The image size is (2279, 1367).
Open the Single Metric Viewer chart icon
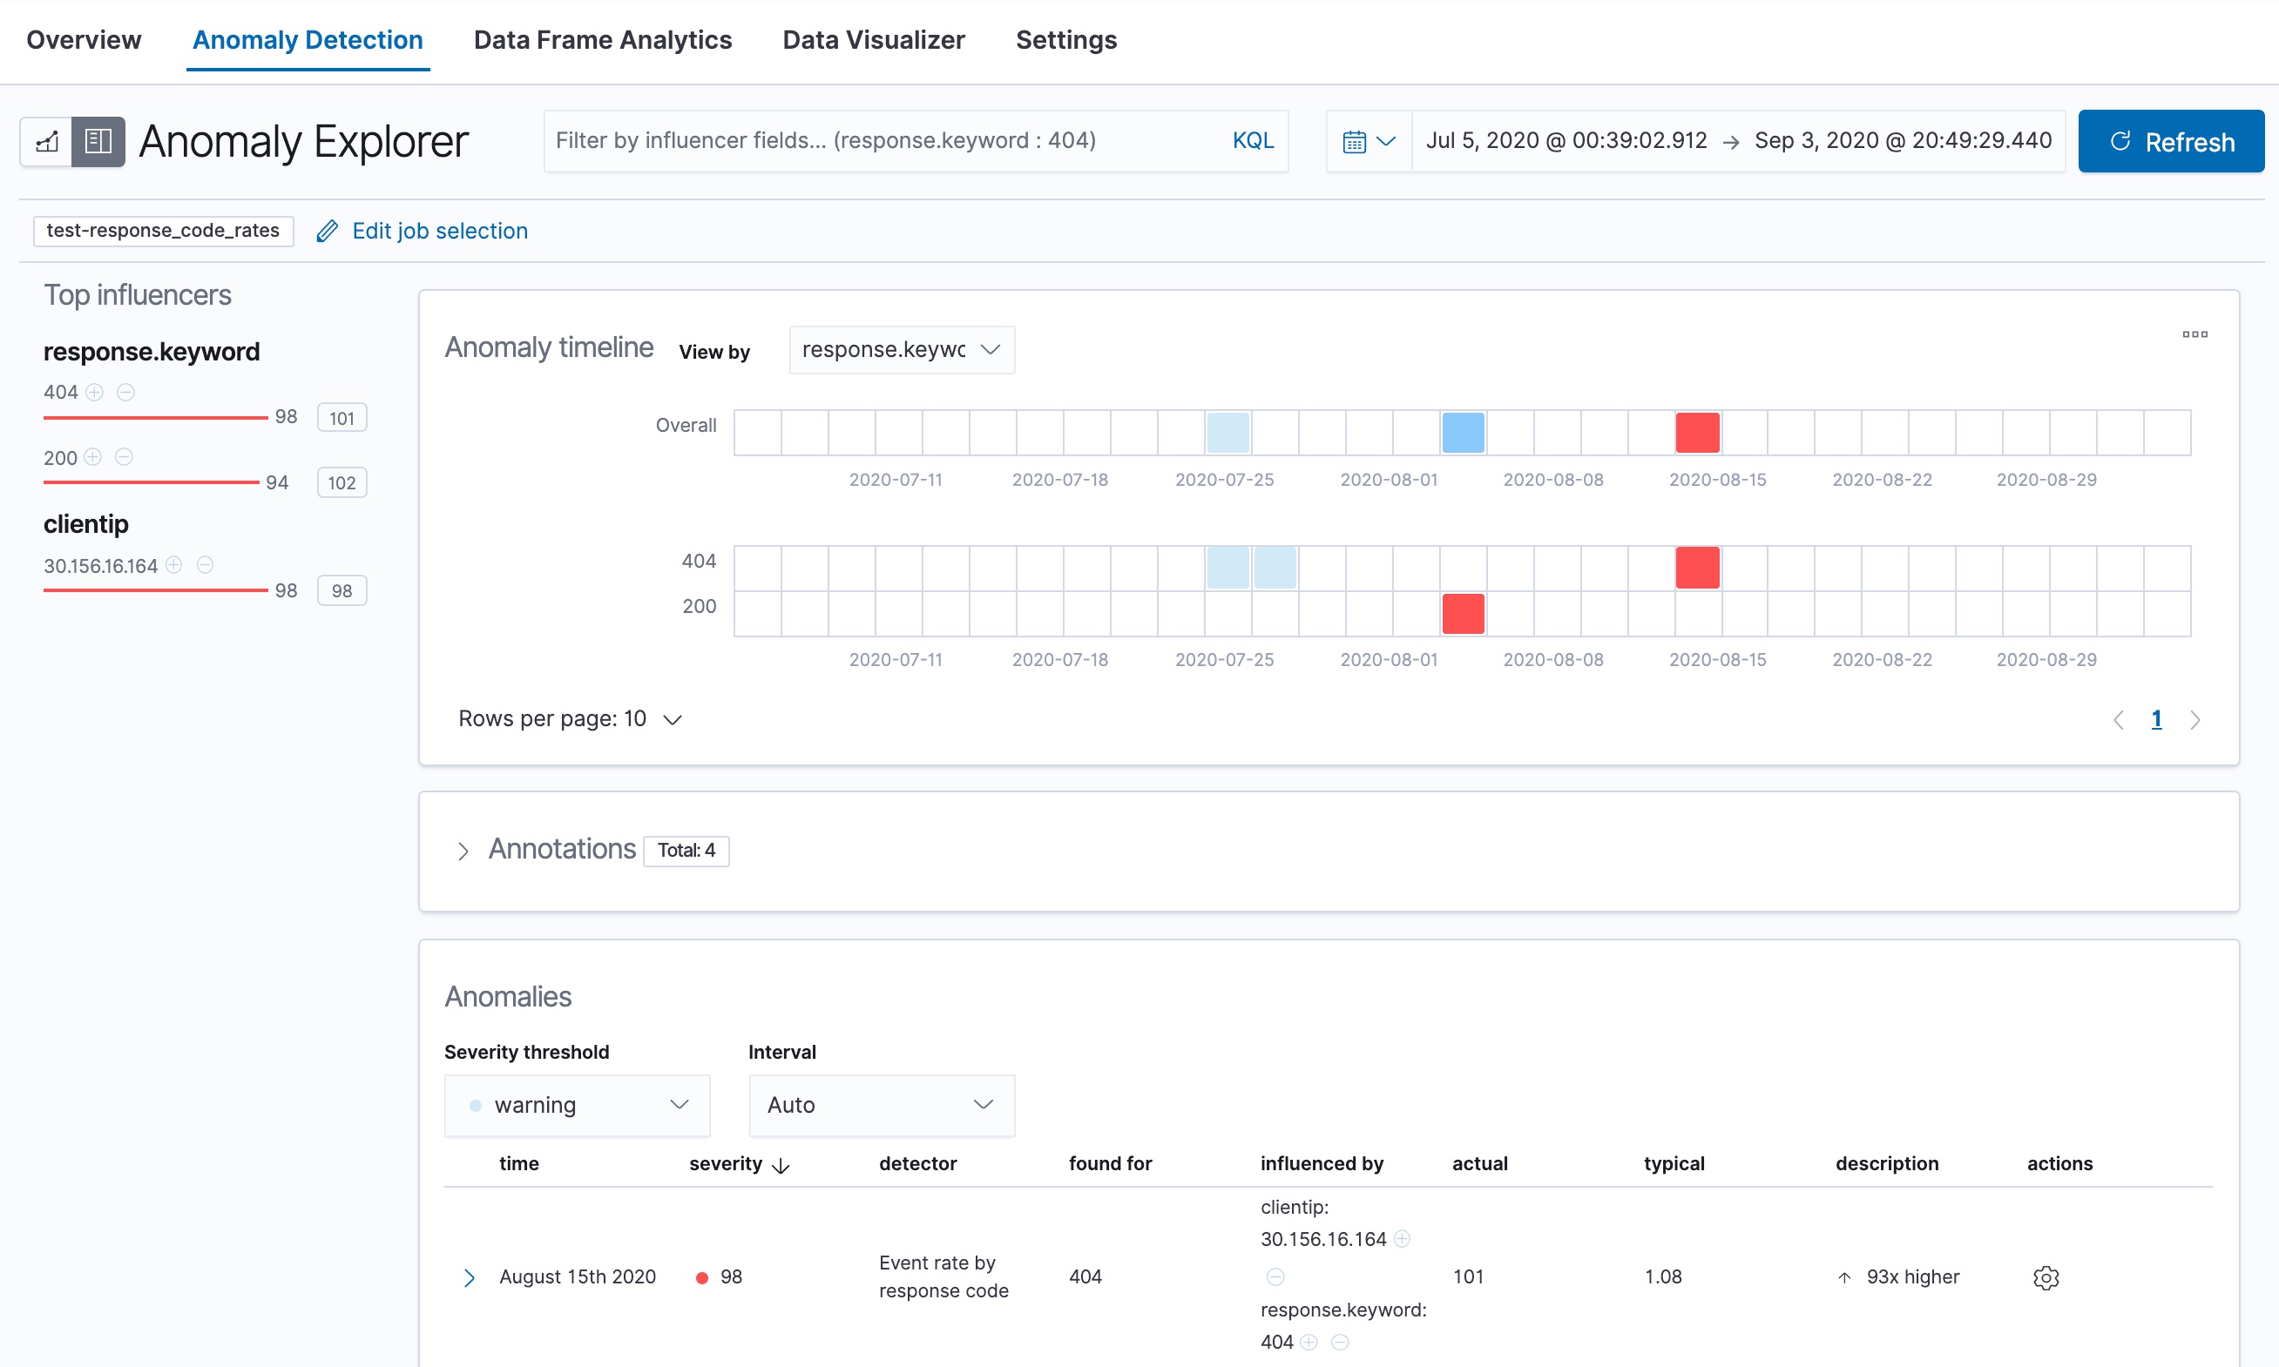pyautogui.click(x=45, y=141)
